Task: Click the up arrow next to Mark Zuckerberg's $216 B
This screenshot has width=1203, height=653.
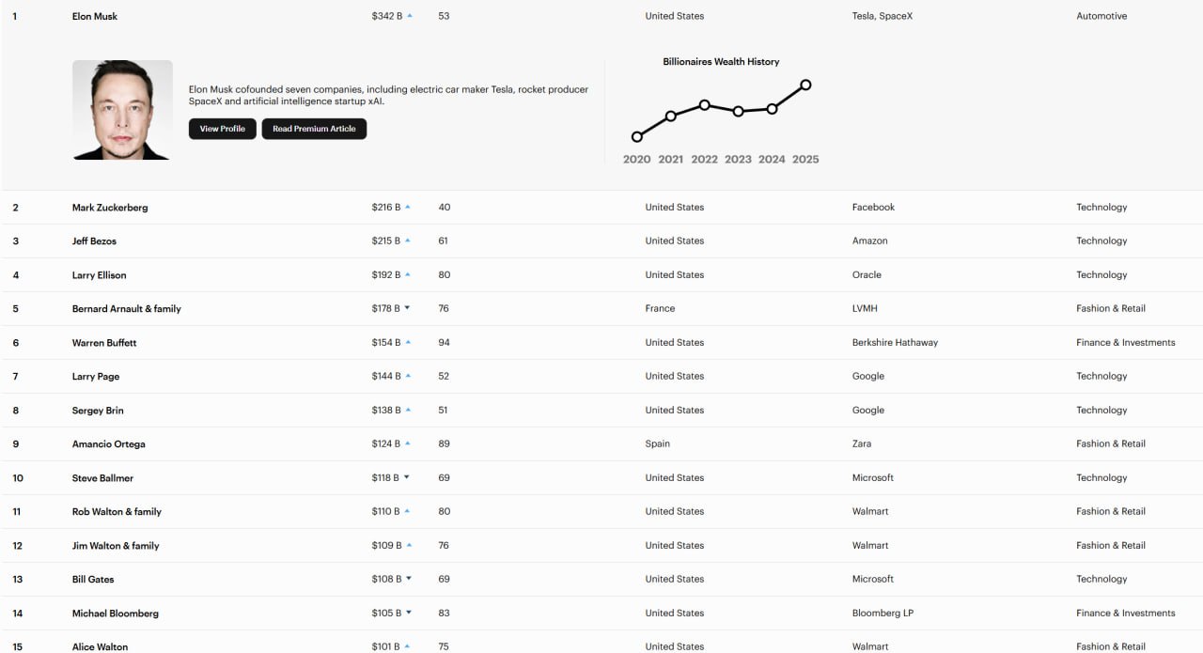Action: [x=408, y=207]
